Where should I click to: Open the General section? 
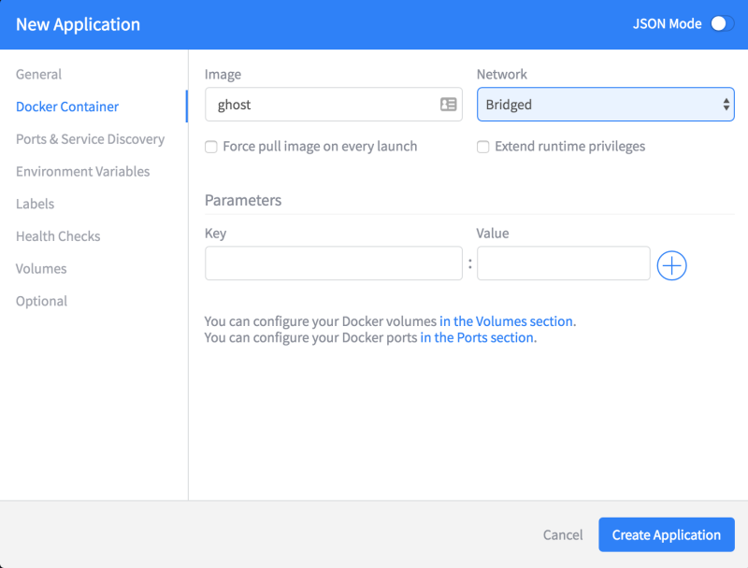(39, 75)
